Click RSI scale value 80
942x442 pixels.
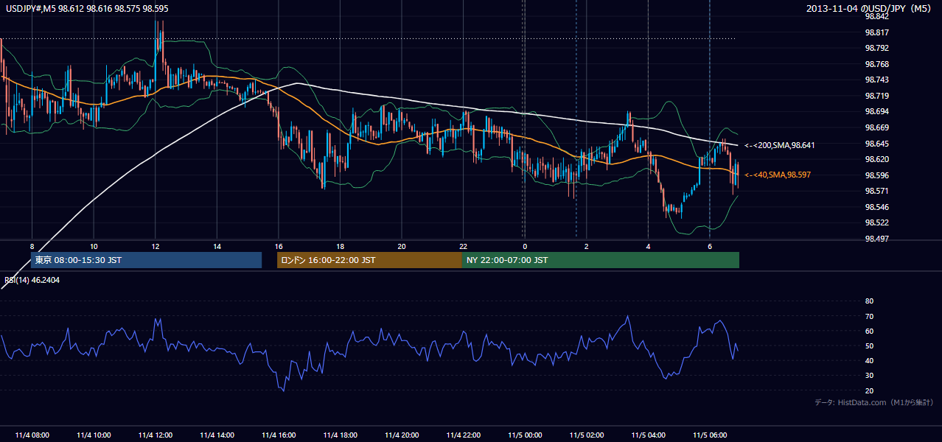pos(869,301)
